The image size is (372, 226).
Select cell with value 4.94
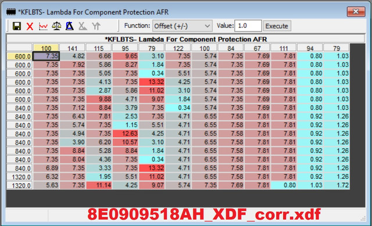[x=72, y=134]
